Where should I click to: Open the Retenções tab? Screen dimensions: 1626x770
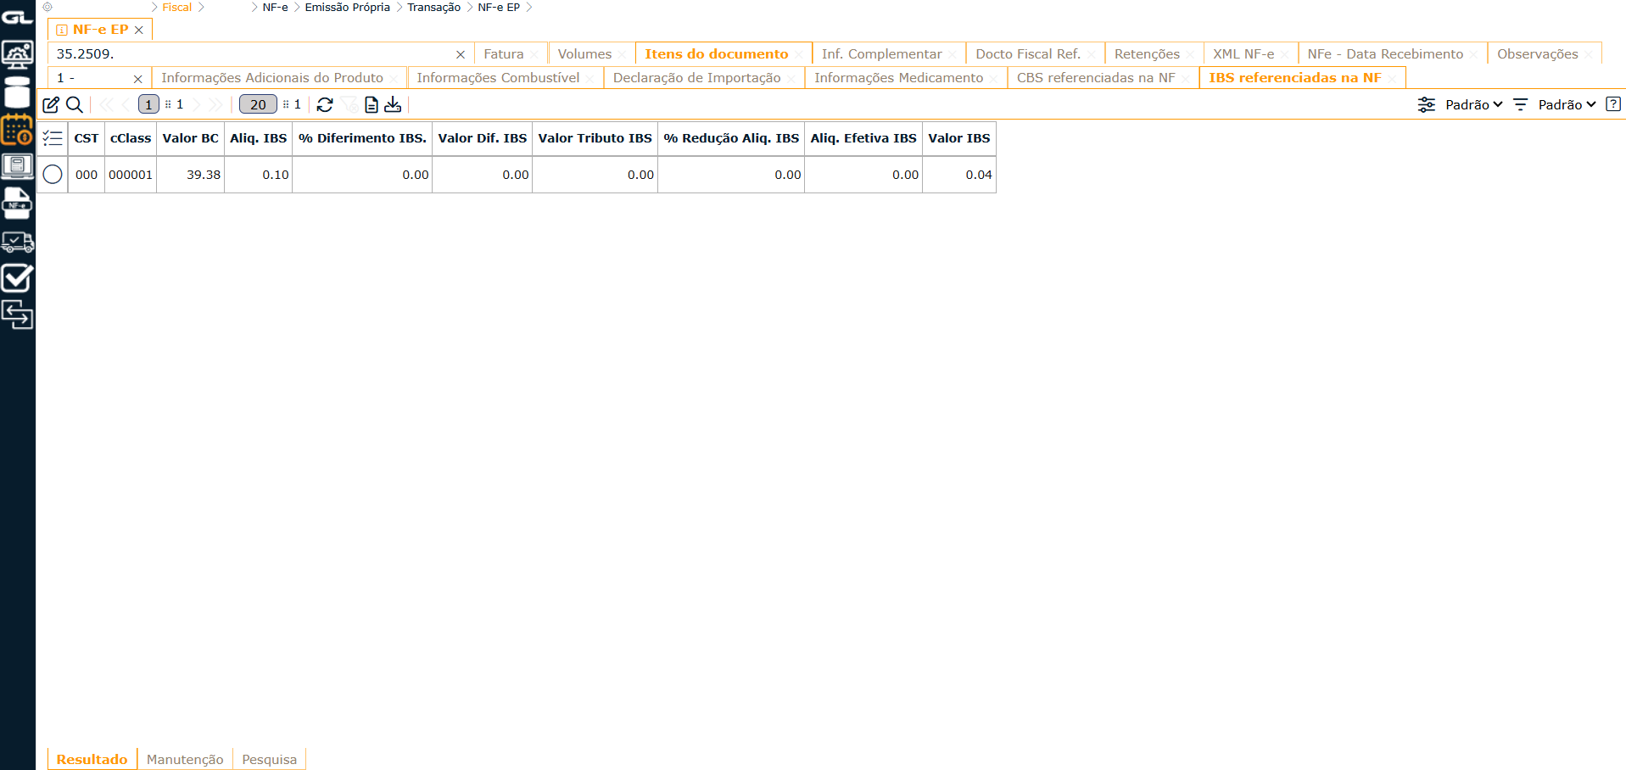pos(1146,54)
